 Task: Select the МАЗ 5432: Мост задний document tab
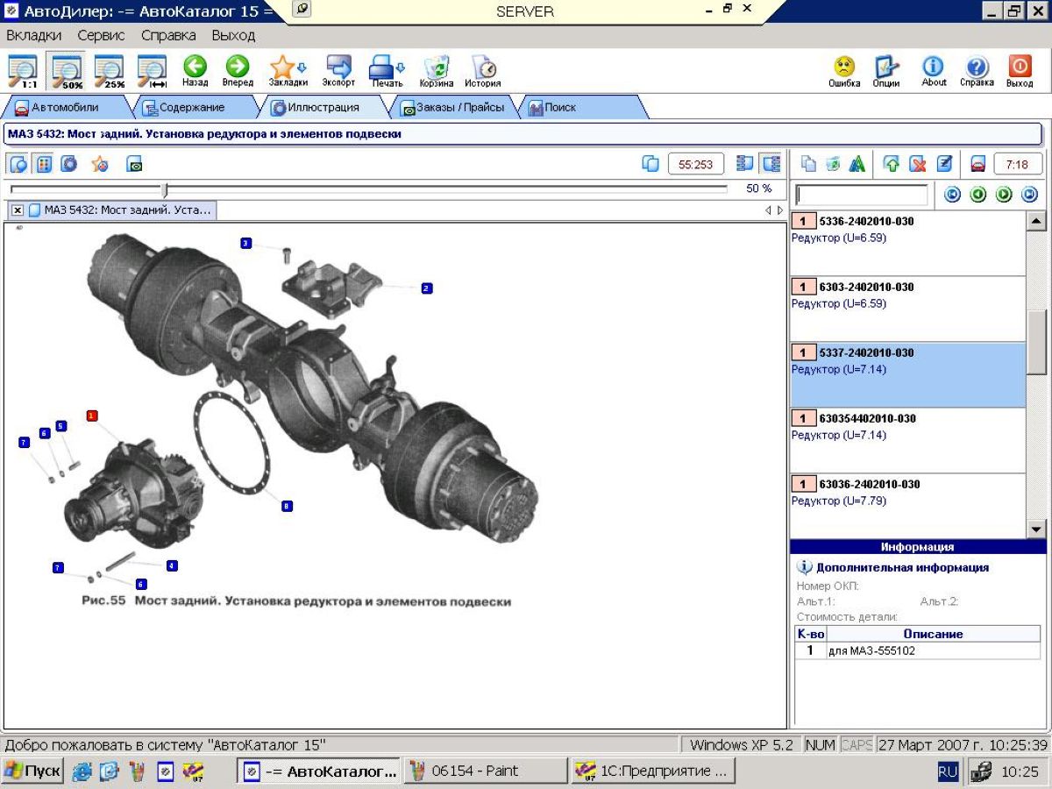(120, 210)
